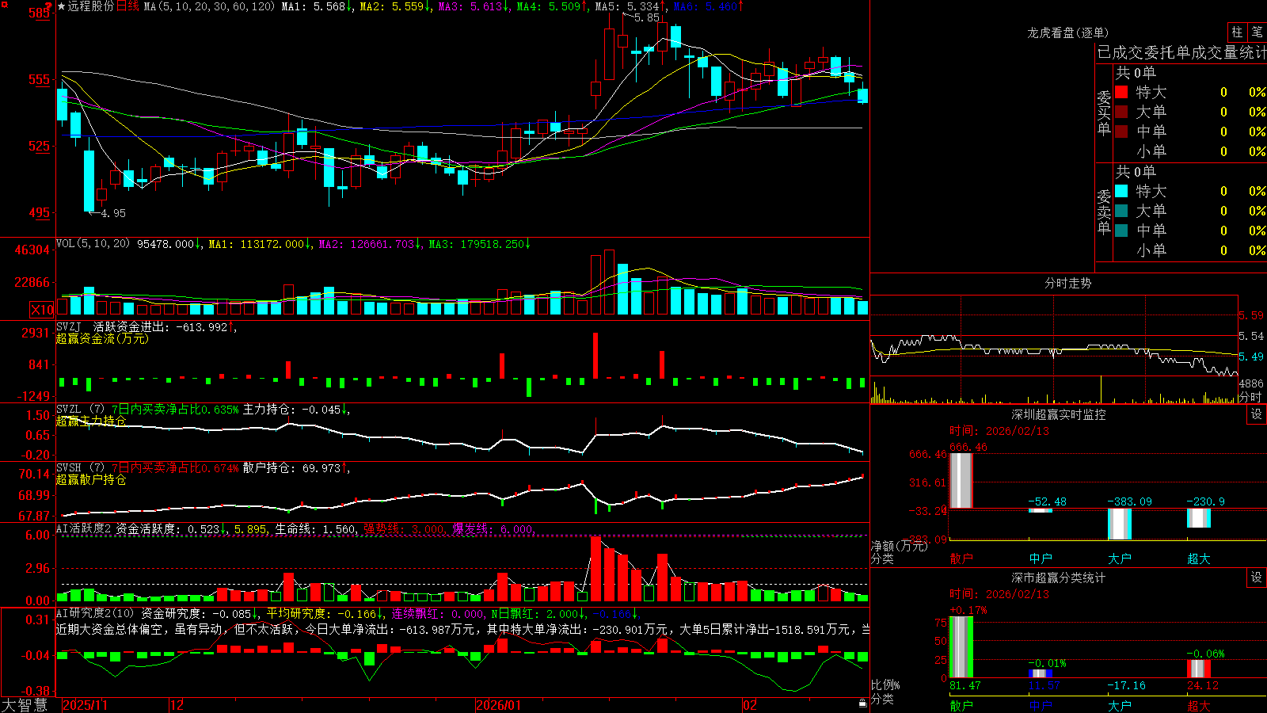Click the 大智慧 logo
The width and height of the screenshot is (1267, 713).
(x=25, y=705)
